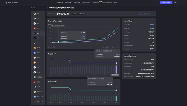187x106 pixels.
Task: Click the Borrow Limit 2,000,000,000 WIN
Action: (x=148, y=70)
